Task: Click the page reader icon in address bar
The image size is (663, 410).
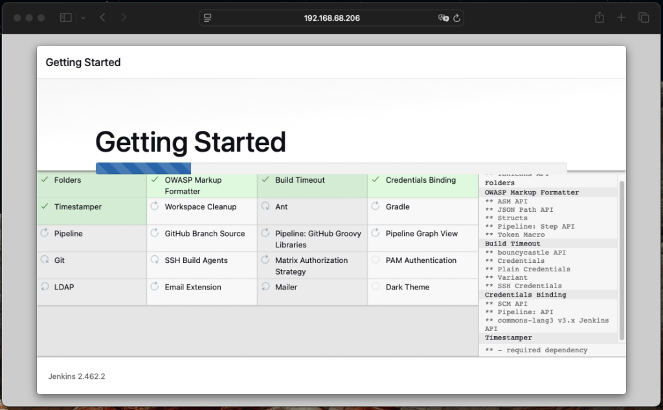Action: (207, 17)
